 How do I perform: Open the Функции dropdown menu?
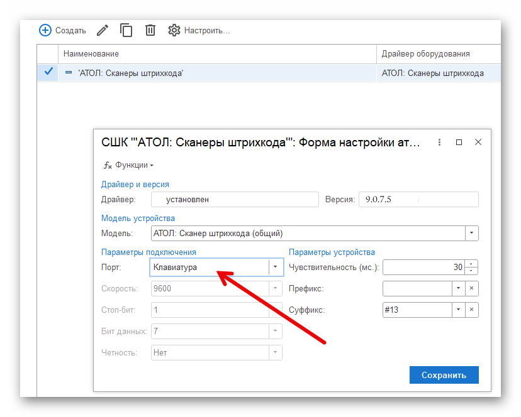tap(128, 165)
